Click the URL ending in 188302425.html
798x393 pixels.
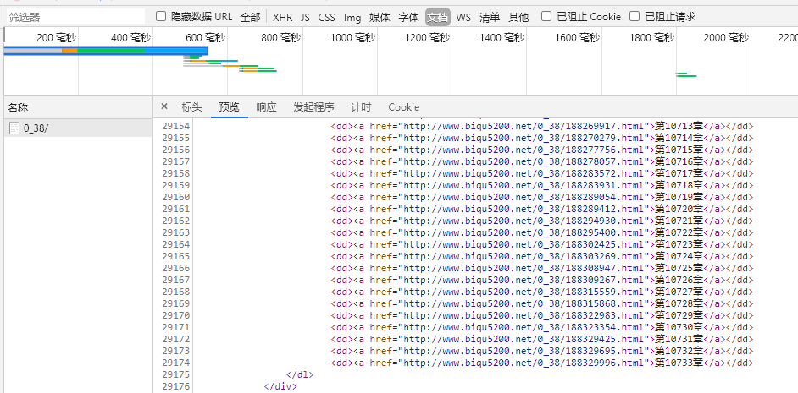[x=526, y=244]
